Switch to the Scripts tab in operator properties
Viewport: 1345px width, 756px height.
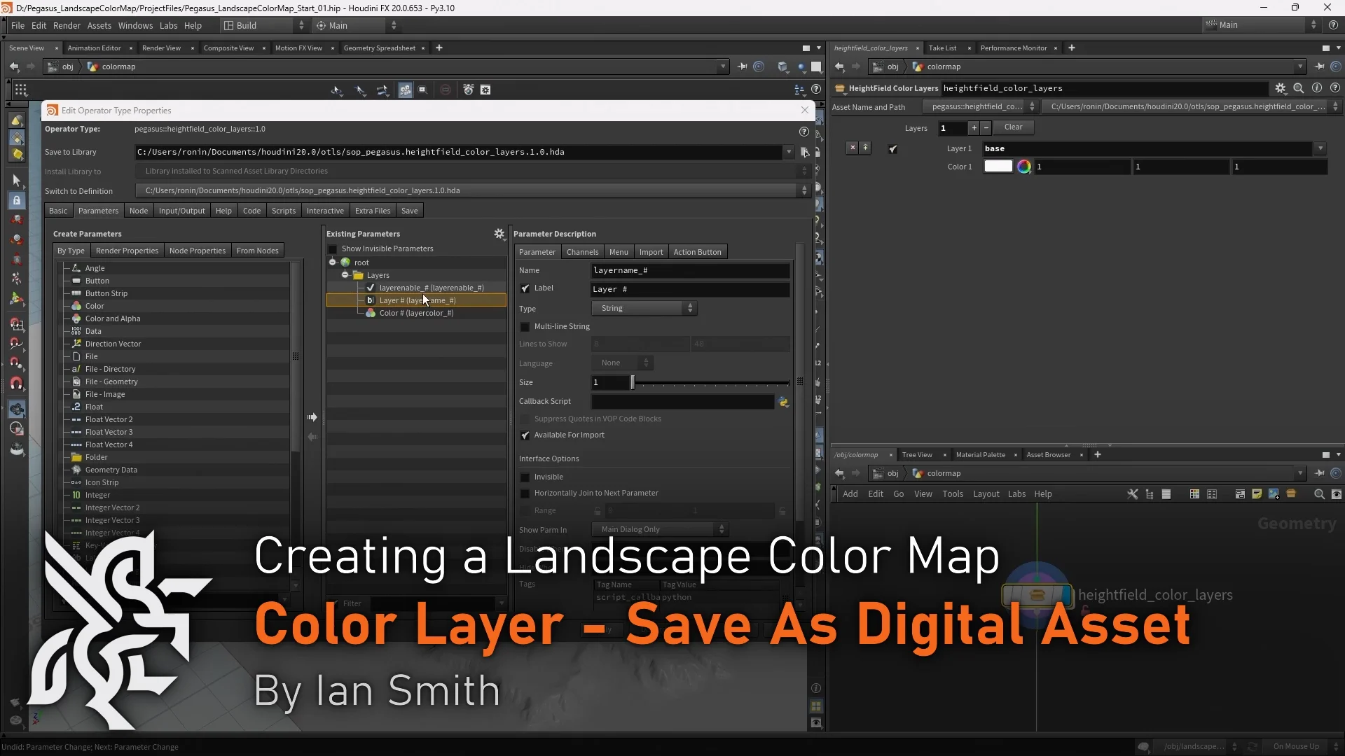283,210
